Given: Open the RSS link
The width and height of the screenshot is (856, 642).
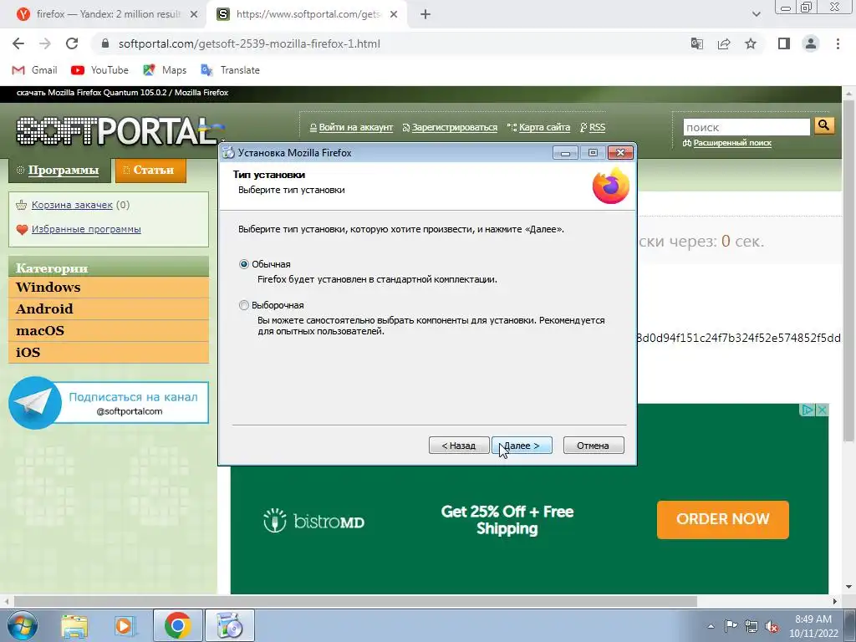Looking at the screenshot, I should click(593, 127).
